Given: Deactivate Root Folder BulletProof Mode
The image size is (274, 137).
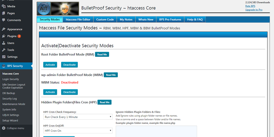Looking at the screenshot, I should (69, 65).
